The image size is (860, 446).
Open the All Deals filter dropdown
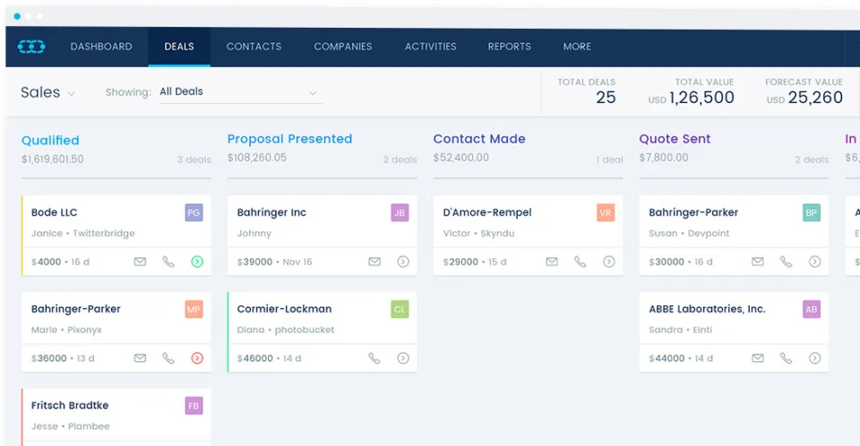[241, 92]
